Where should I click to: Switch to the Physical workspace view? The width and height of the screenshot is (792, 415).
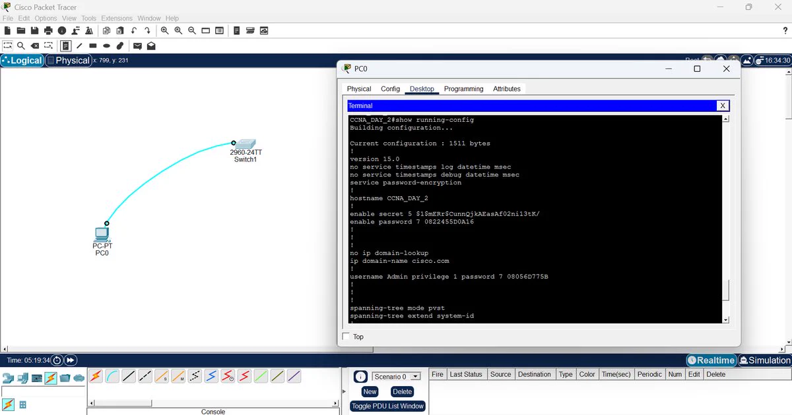click(x=68, y=60)
